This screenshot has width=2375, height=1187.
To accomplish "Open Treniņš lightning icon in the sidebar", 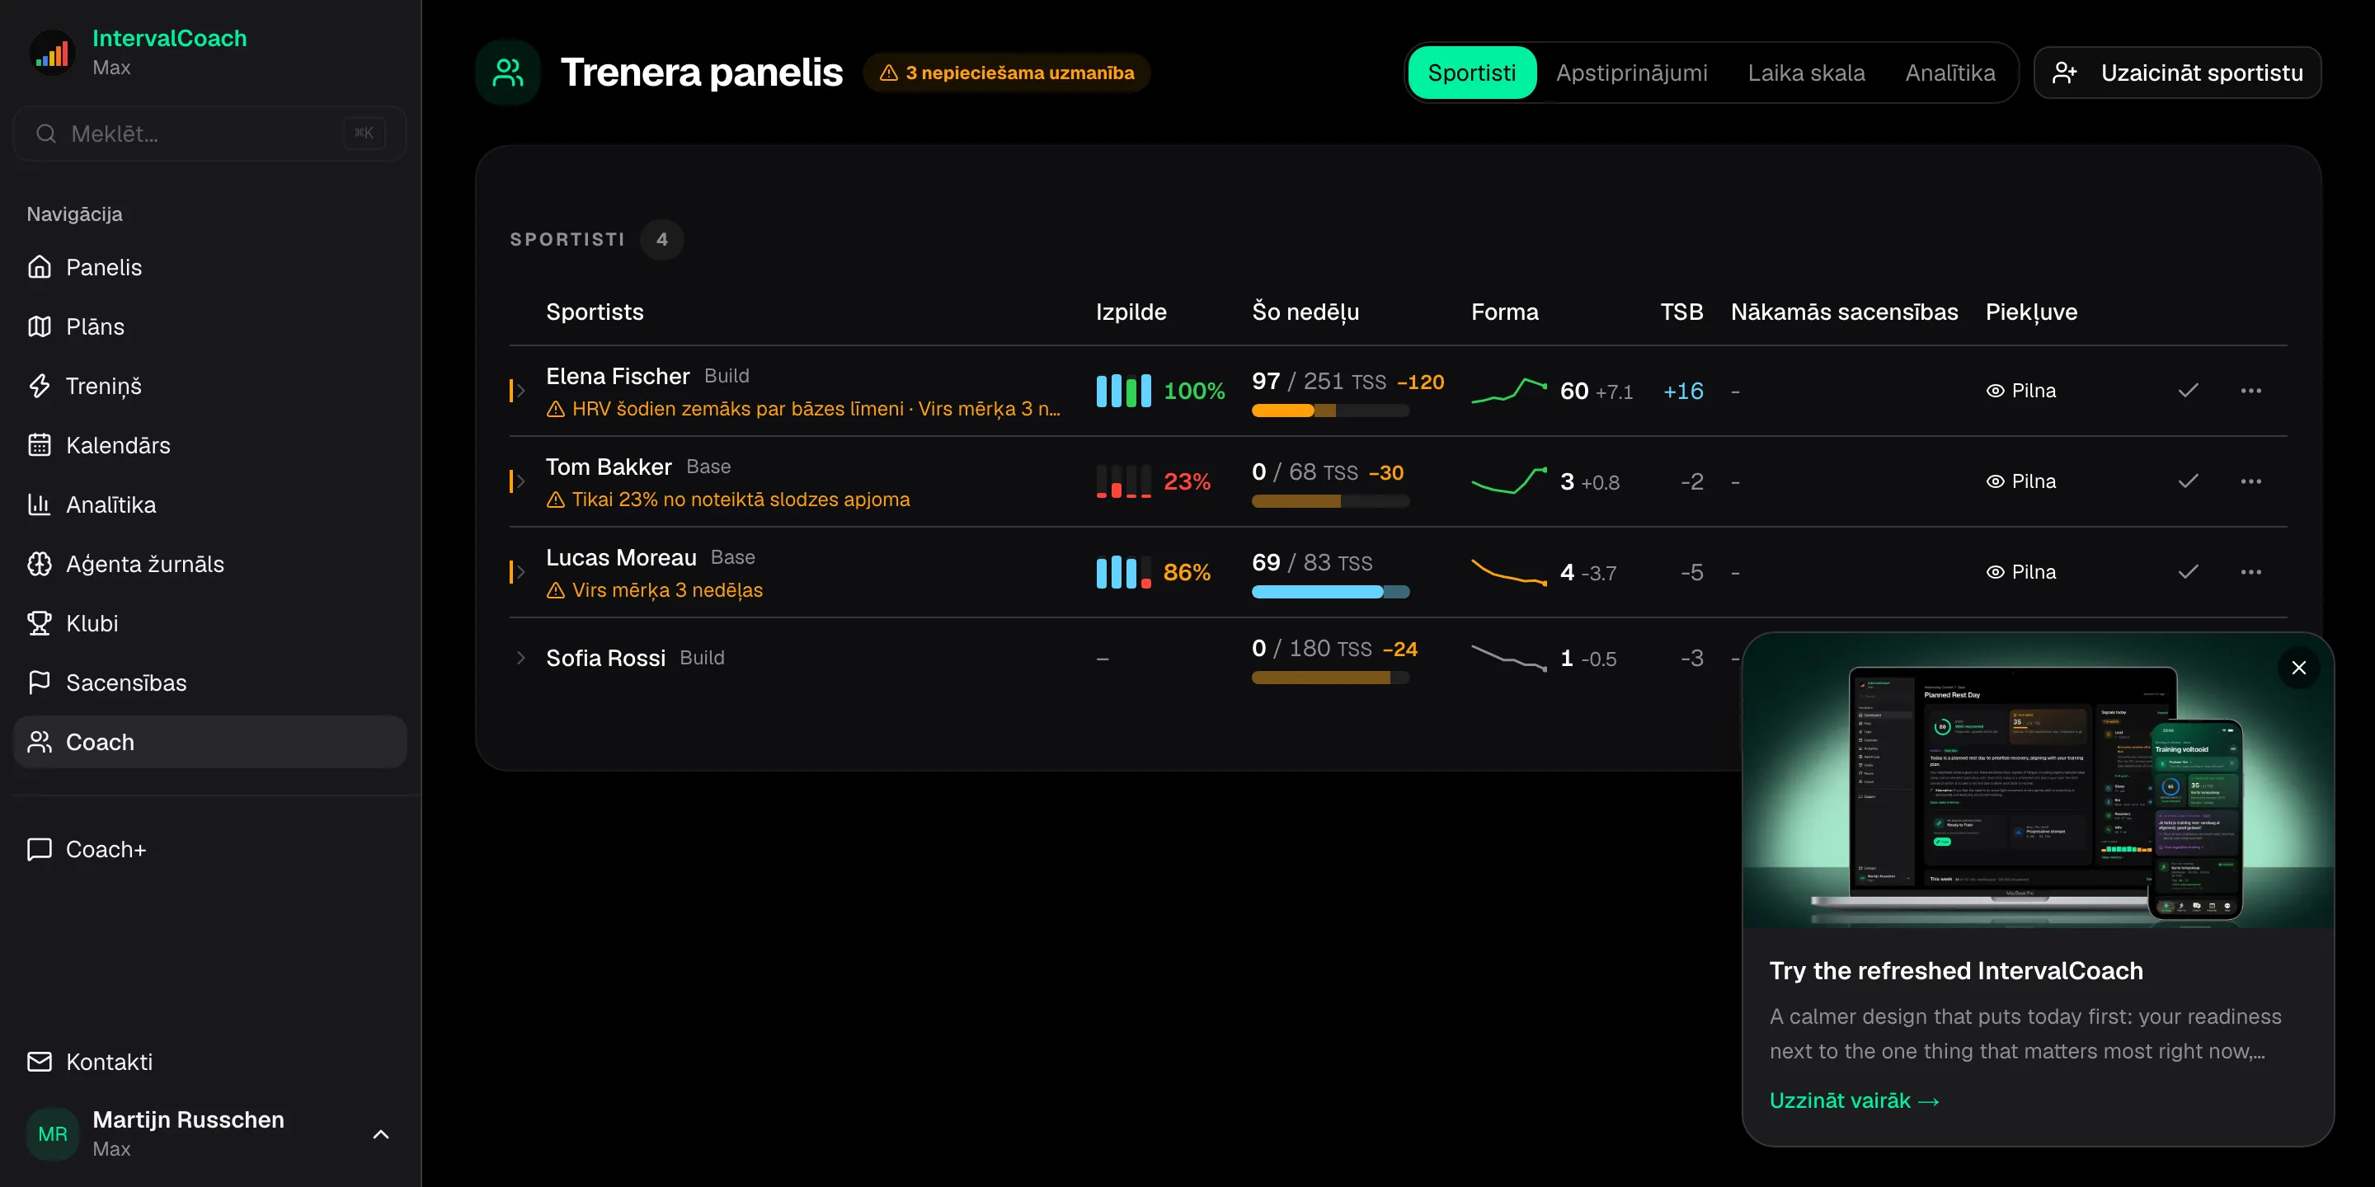I will point(39,386).
